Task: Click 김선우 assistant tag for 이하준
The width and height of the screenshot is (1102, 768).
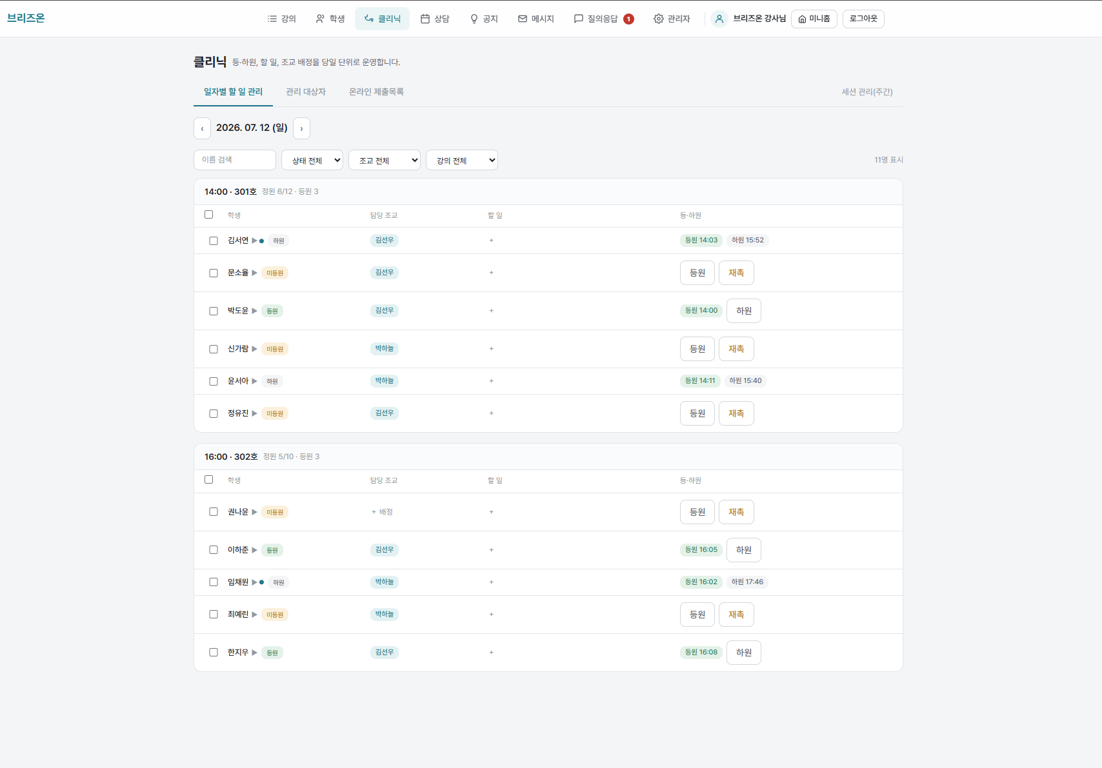Action: 385,550
